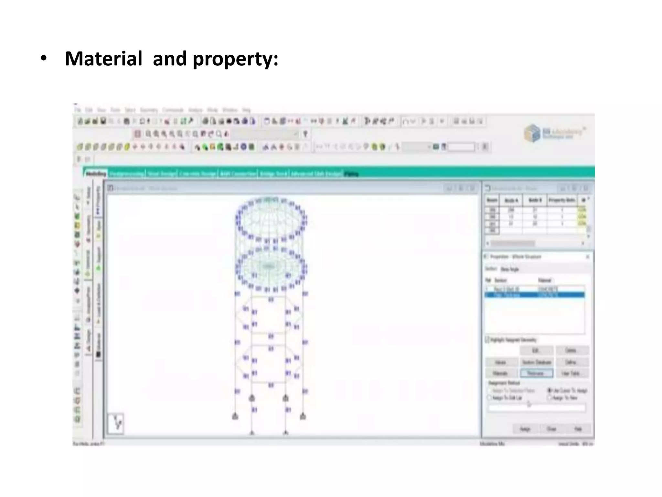Click the Thickness button in Properties panel
This screenshot has width=662, height=497.
click(x=536, y=373)
